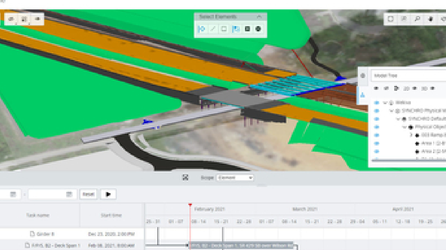Screen dimensions: 446x250
Task: Switch to the Model Tree side tab
Action: pos(363,95)
